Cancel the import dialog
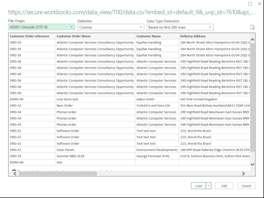Screen dimensions: 264x198 (246, 186)
